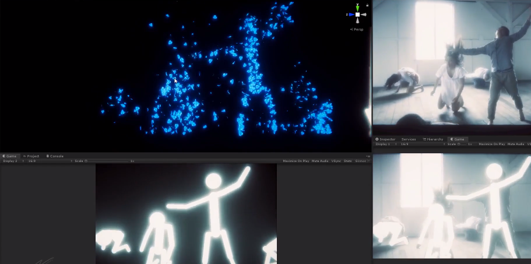Expand the Gizmos dropdown in Game view

coord(361,161)
